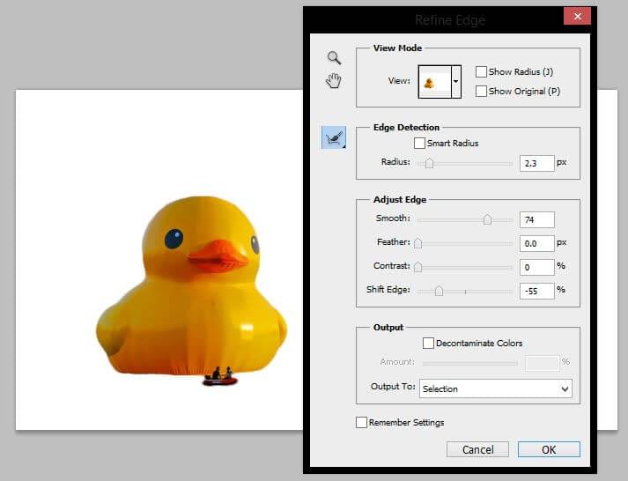
Task: Click the OK button
Action: pyautogui.click(x=549, y=449)
